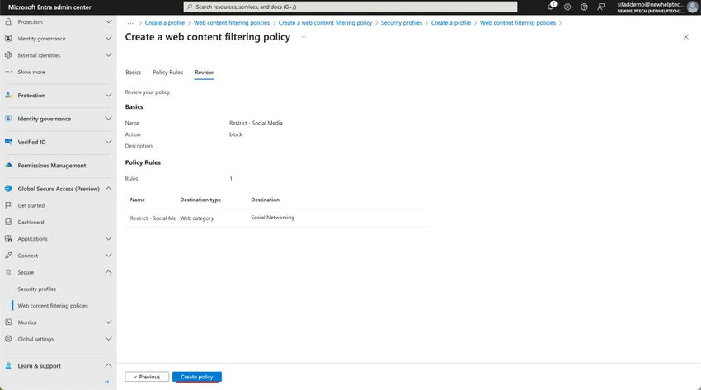Screen dimensions: 701x390
Task: Click the Social Networking destination cell
Action: 273,218
